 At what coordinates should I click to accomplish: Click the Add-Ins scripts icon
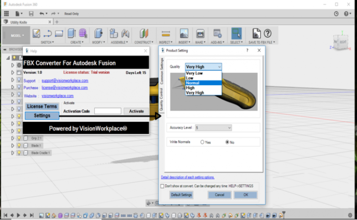218,33
